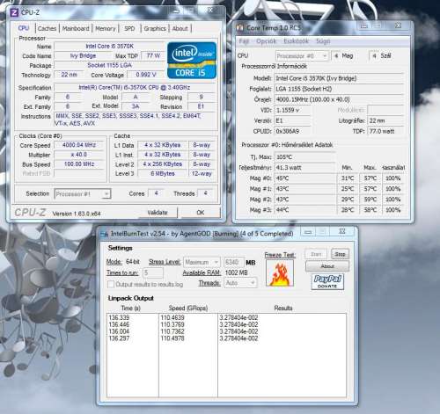Click the Tj. Max 105°C value

point(304,157)
